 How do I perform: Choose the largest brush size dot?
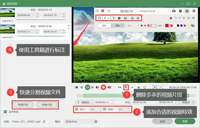click(148, 26)
